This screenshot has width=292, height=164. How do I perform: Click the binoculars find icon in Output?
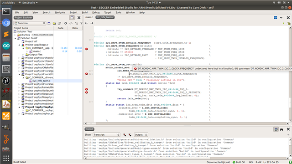(x=282, y=129)
